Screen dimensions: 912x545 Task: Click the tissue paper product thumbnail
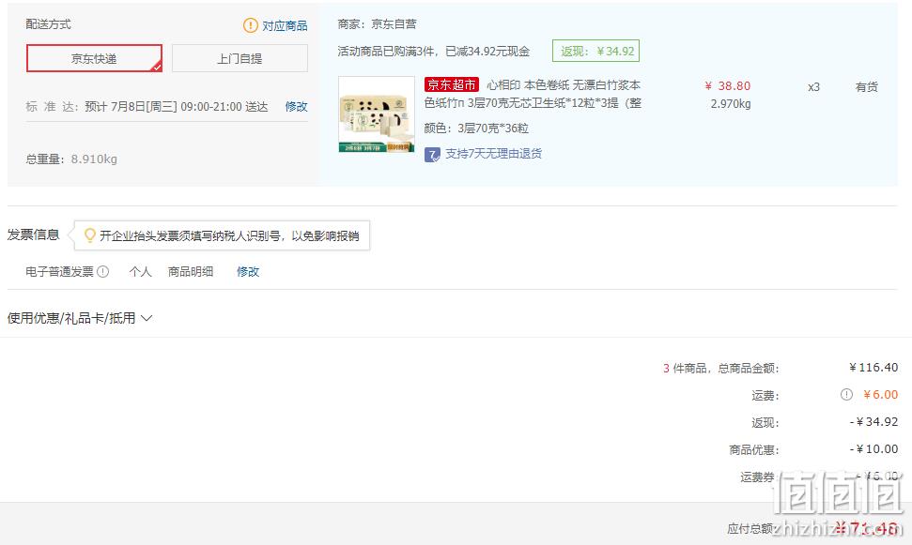coord(377,114)
